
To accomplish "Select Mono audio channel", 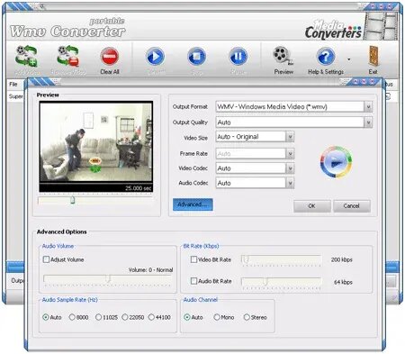I will [217, 317].
